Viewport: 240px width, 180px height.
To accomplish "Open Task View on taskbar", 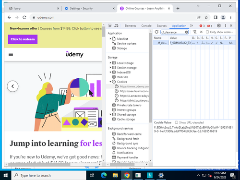I will point(92,175).
